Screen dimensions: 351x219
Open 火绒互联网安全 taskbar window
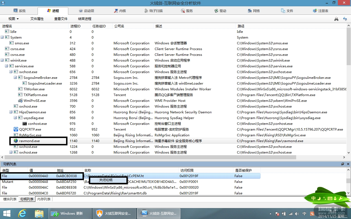point(114,213)
